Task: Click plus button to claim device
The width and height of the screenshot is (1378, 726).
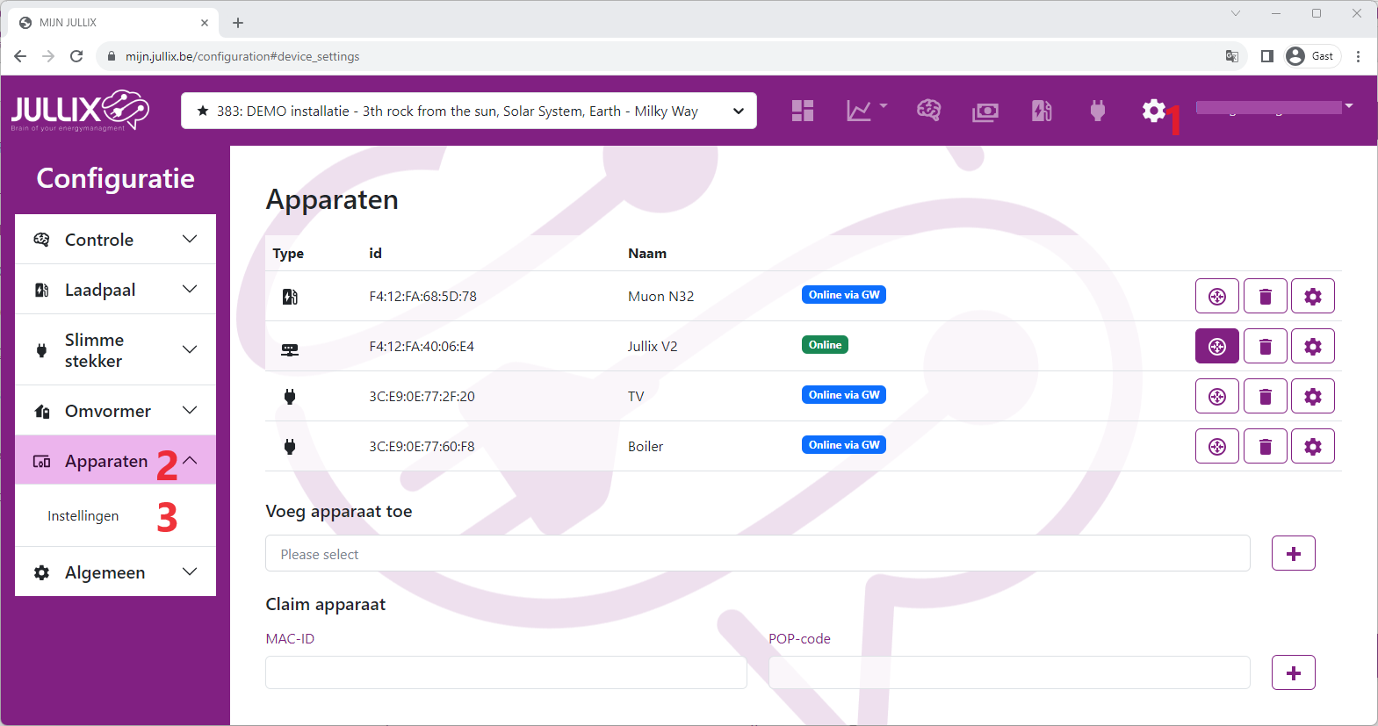Action: tap(1293, 673)
